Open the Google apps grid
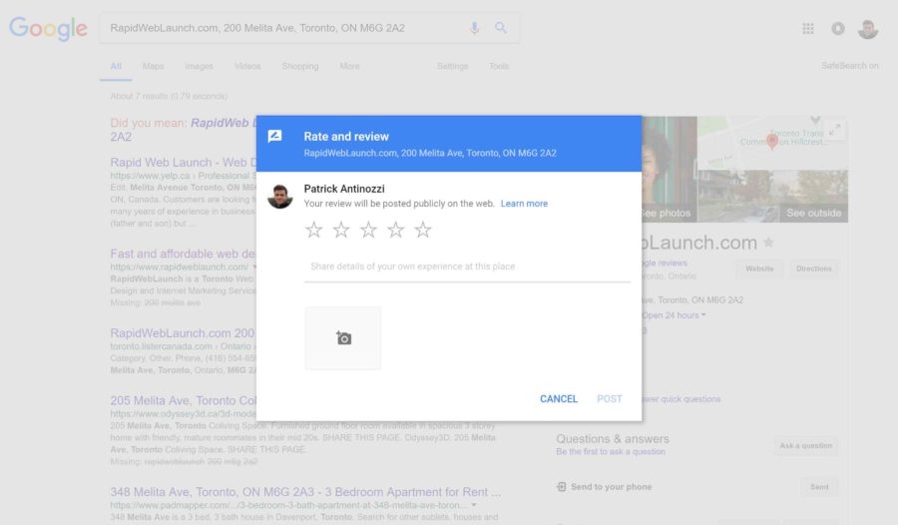 coord(808,29)
